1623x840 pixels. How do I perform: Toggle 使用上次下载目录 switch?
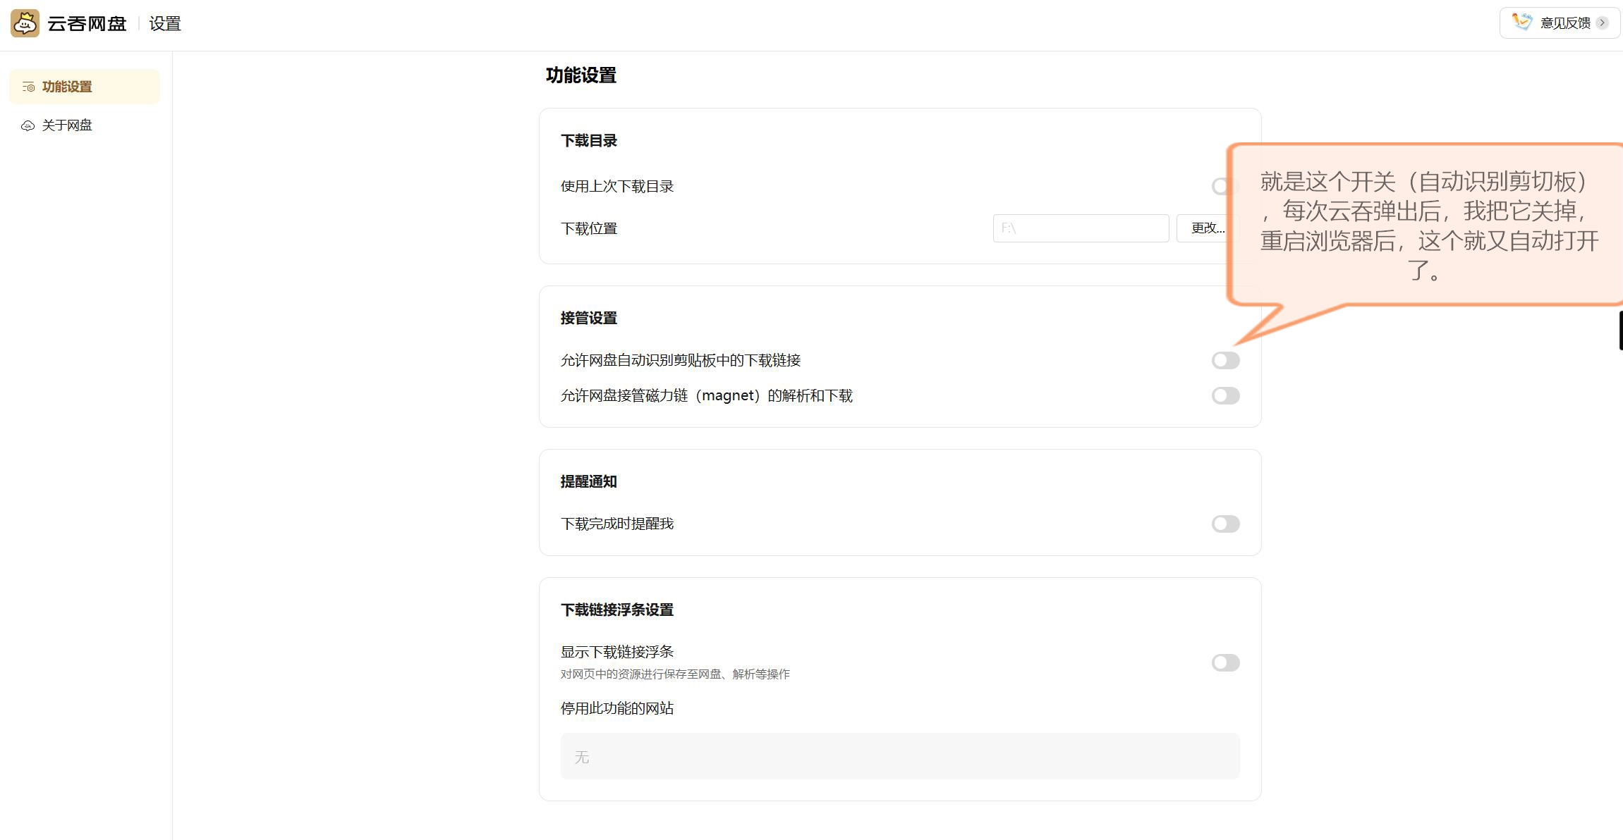click(1220, 186)
